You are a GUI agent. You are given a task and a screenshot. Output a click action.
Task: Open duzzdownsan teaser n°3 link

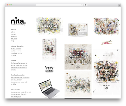click(x=19, y=82)
